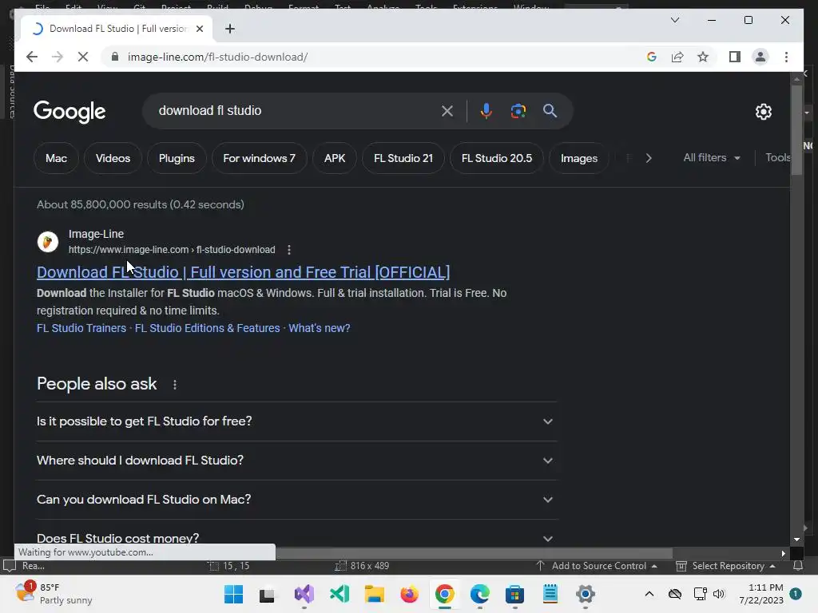Click the Image-Line favicon
The image size is (818, 613).
click(x=47, y=242)
